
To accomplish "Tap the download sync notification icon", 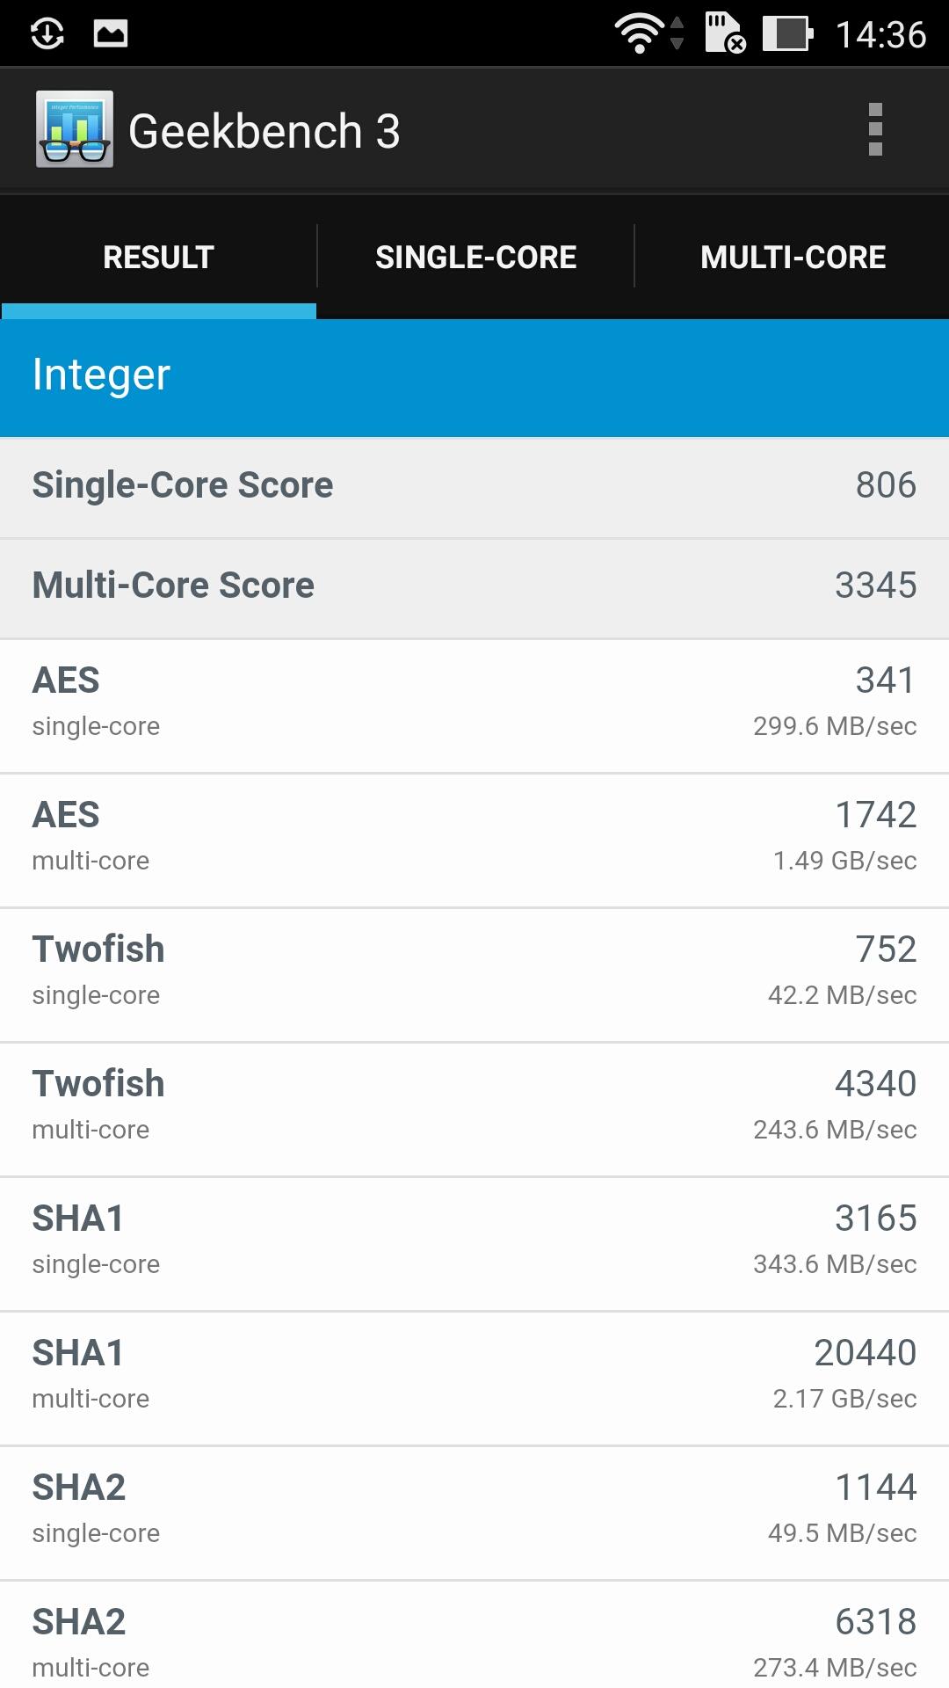I will [x=47, y=34].
